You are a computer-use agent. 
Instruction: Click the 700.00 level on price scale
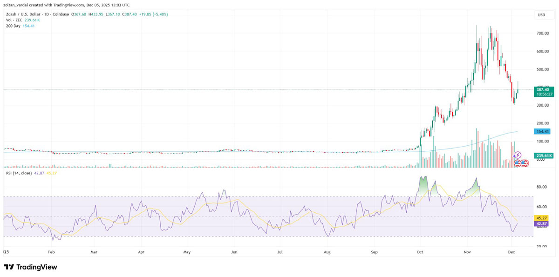(x=542, y=34)
